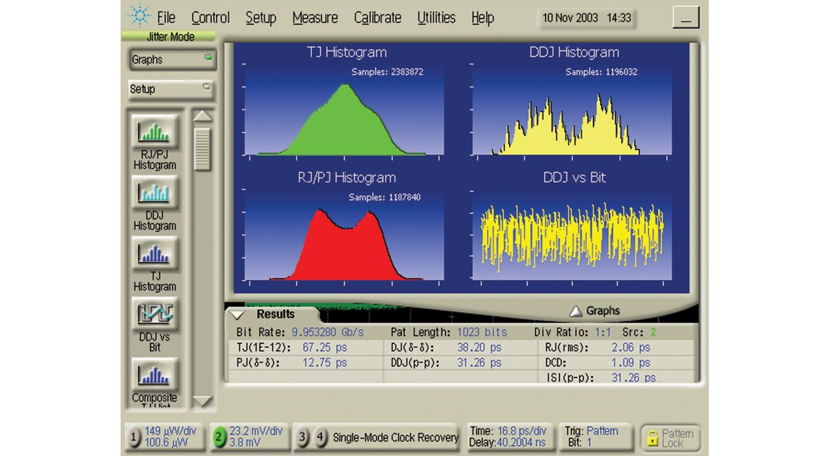Click the PJ value 12.75 ps
The height and width of the screenshot is (456, 830).
[325, 363]
